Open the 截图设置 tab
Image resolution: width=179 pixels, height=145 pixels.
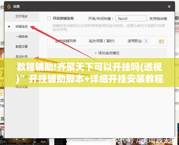[22, 47]
